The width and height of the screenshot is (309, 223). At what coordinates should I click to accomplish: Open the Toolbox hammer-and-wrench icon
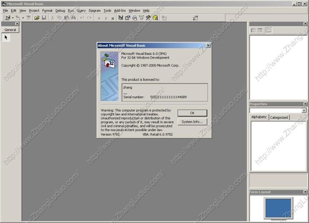148,18
